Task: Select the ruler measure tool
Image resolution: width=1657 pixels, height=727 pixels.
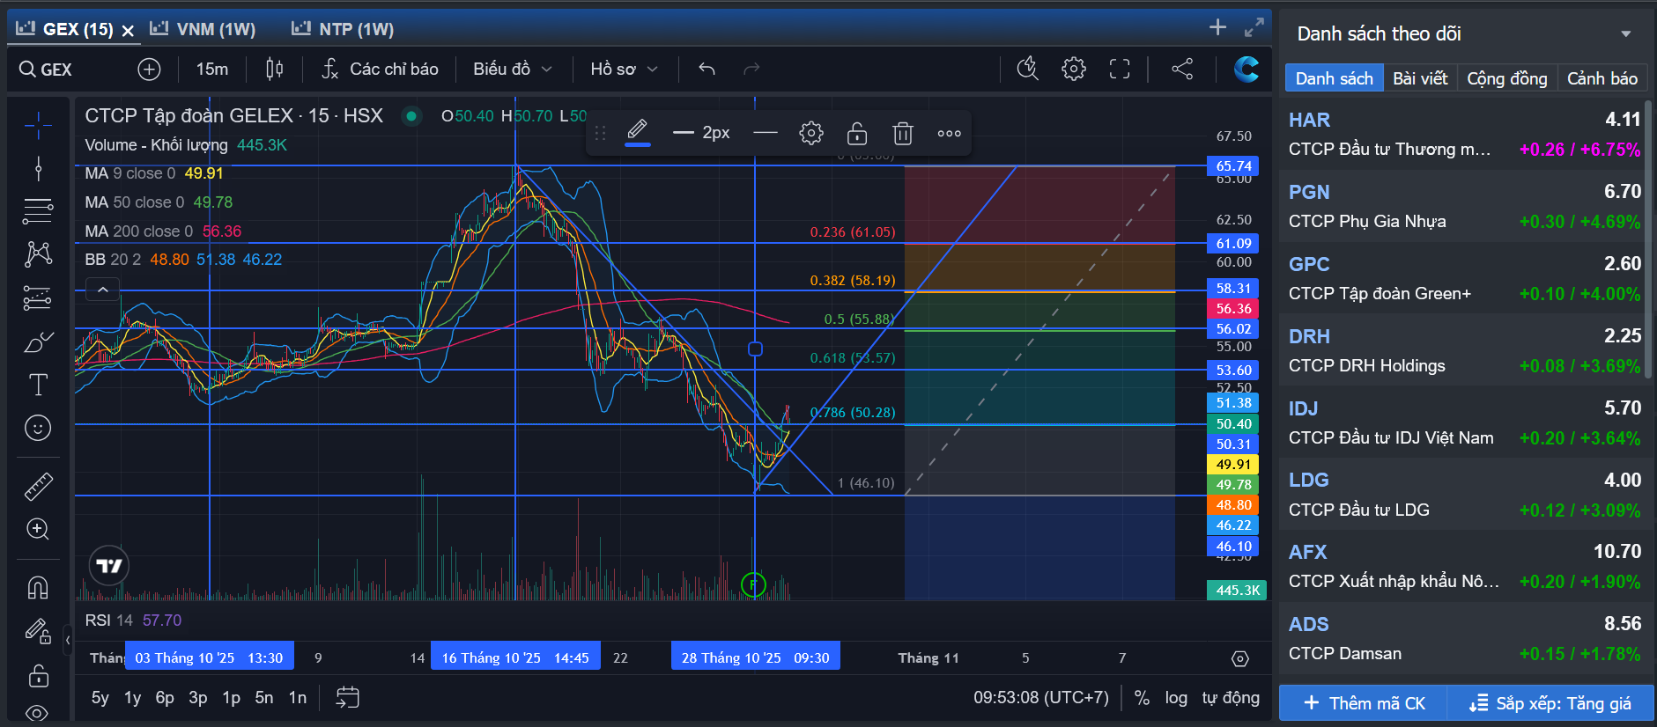Action: coord(38,486)
